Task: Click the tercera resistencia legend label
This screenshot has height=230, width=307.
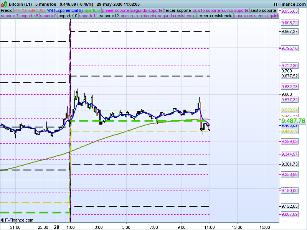Action: pos(215,16)
